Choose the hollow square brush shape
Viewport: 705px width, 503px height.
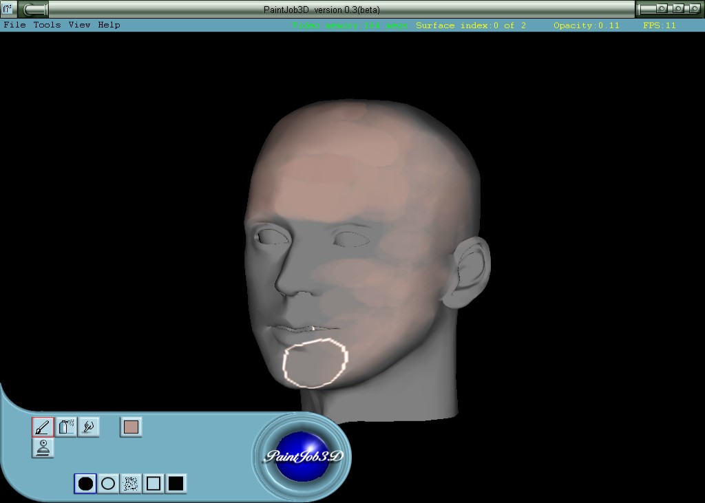pyautogui.click(x=154, y=484)
